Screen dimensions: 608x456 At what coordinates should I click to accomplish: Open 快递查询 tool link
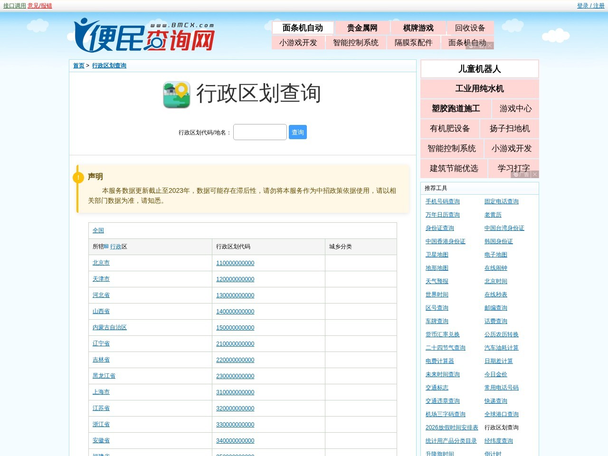496,401
